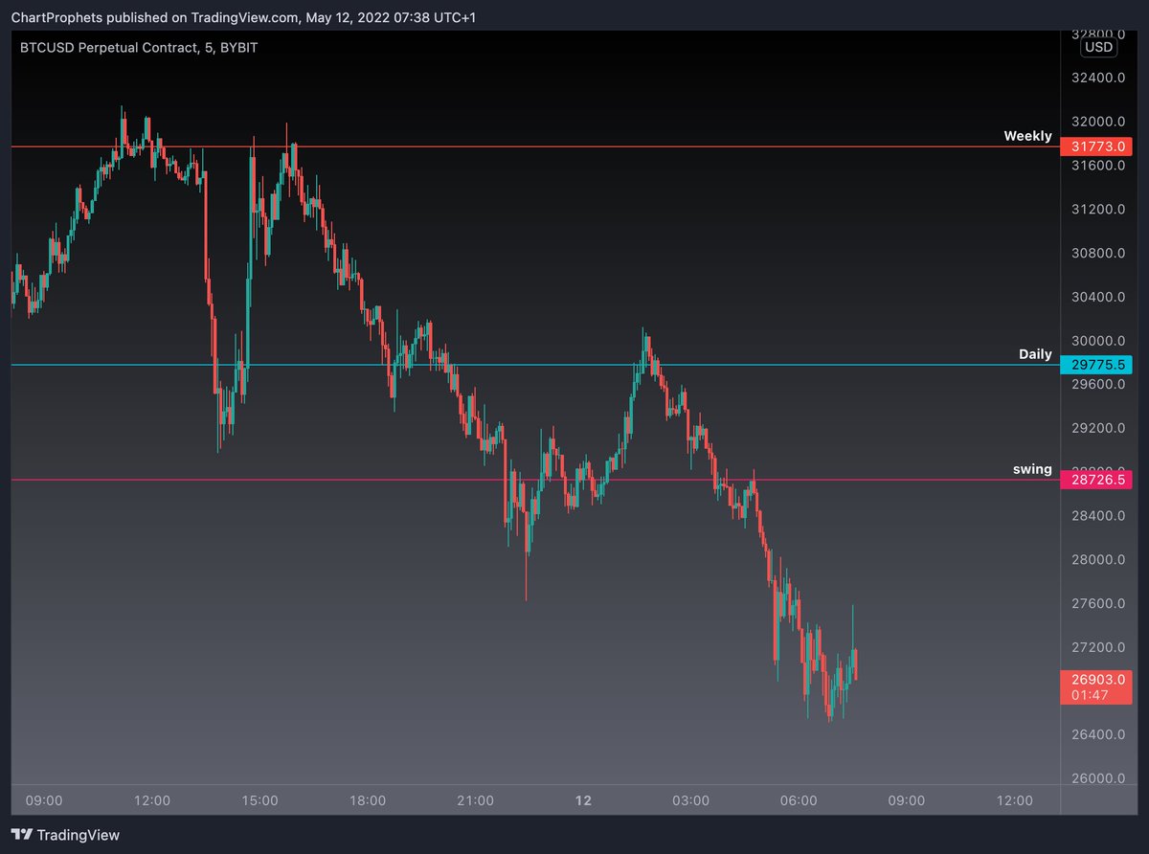Click the "Daily" line text label
The image size is (1149, 854).
coord(1035,354)
